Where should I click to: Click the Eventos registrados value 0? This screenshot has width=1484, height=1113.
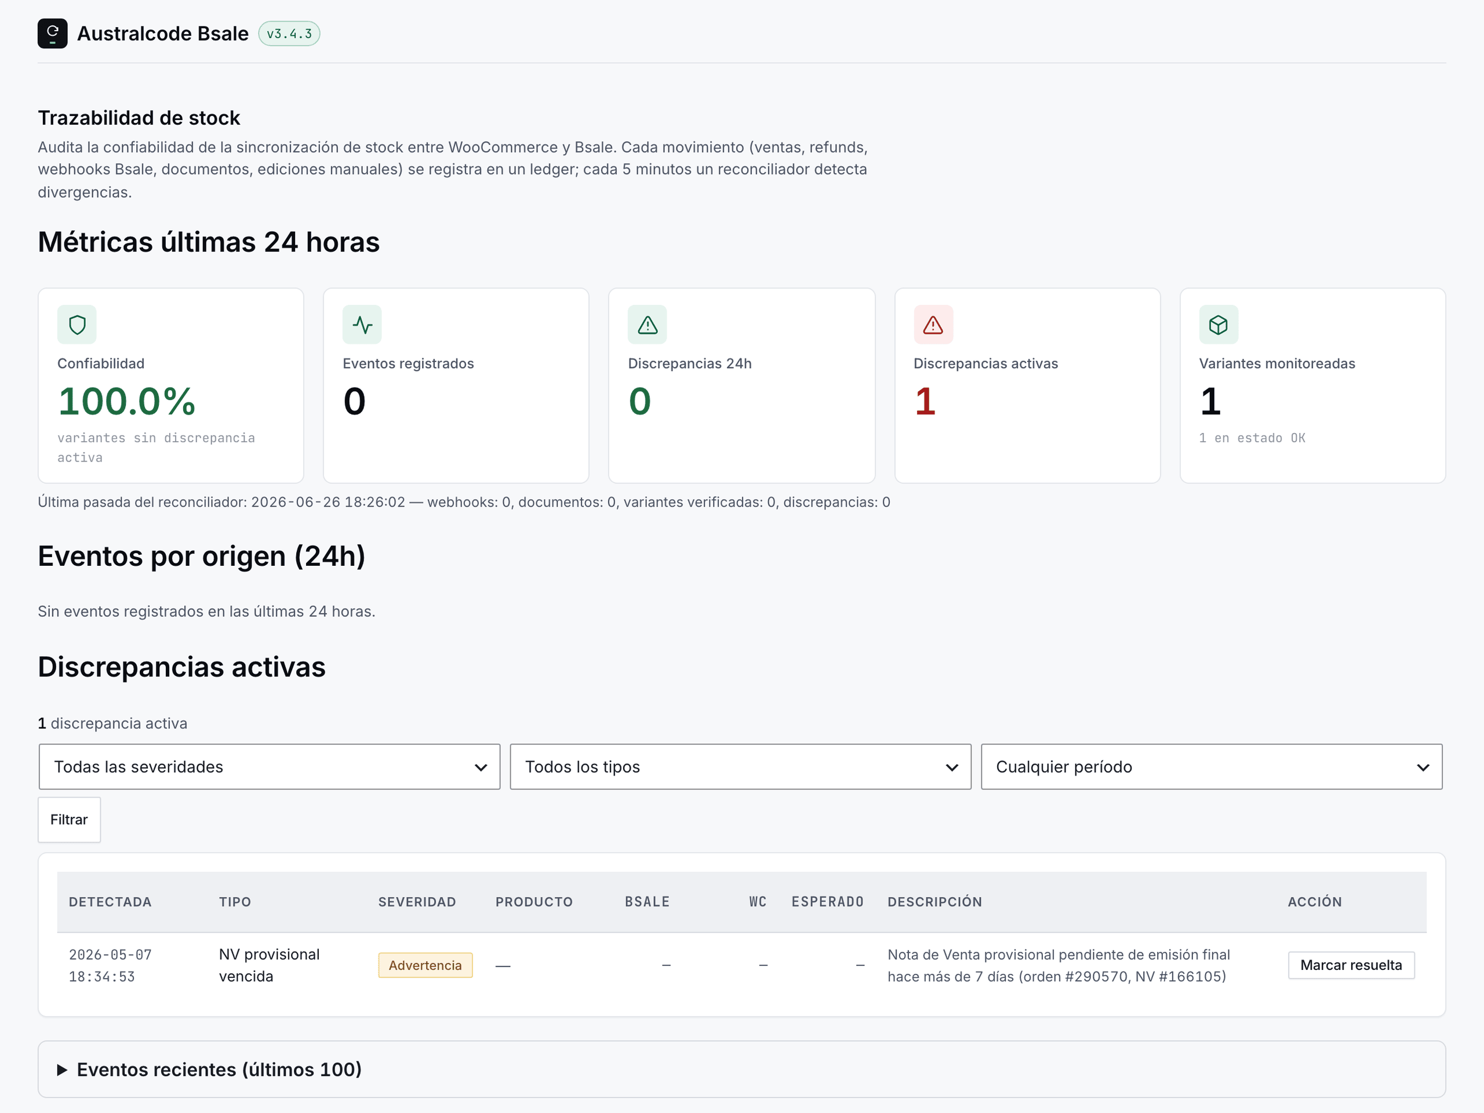point(354,401)
